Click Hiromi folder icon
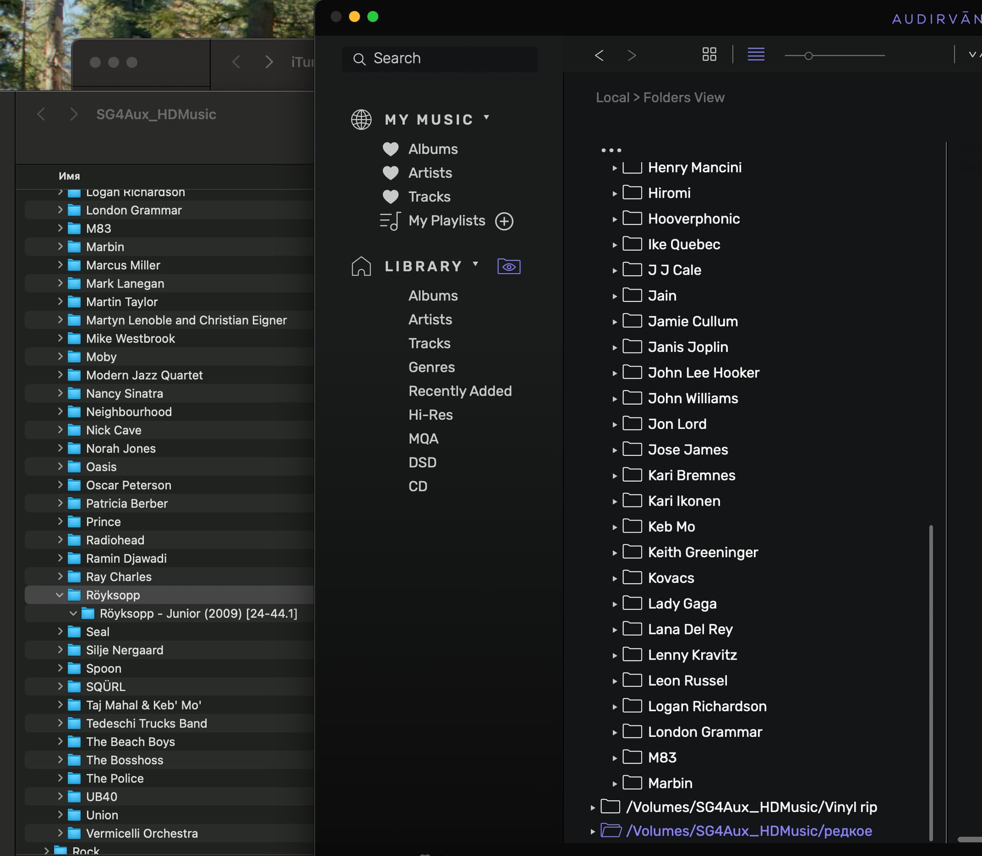This screenshot has width=982, height=856. tap(632, 192)
